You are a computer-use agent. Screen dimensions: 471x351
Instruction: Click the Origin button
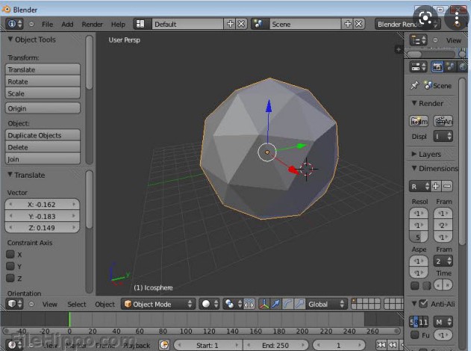point(43,108)
